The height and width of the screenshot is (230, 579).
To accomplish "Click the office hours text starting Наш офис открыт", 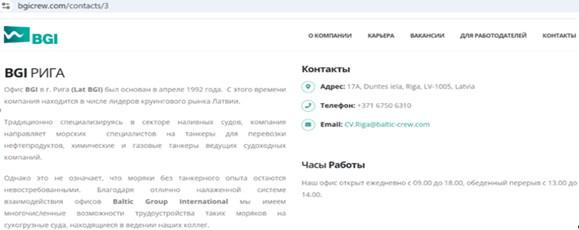I will [x=439, y=189].
